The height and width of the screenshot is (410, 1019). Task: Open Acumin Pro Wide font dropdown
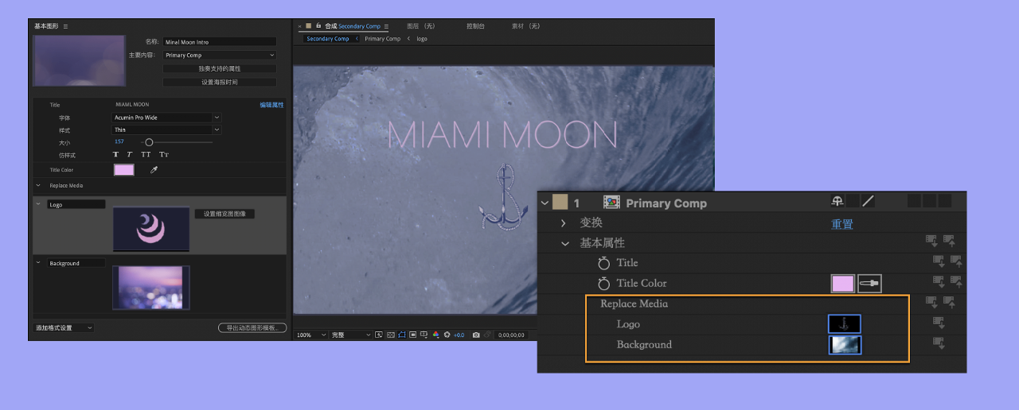tap(166, 118)
